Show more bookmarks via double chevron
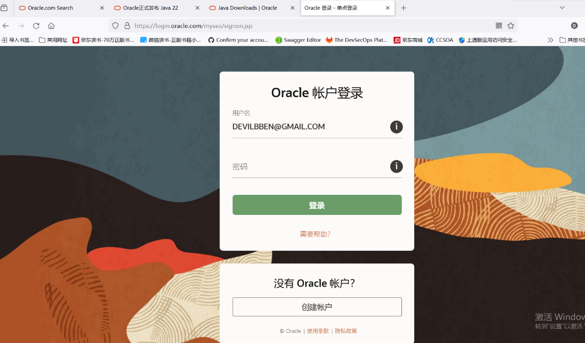Viewport: 585px width, 343px height. (x=550, y=40)
